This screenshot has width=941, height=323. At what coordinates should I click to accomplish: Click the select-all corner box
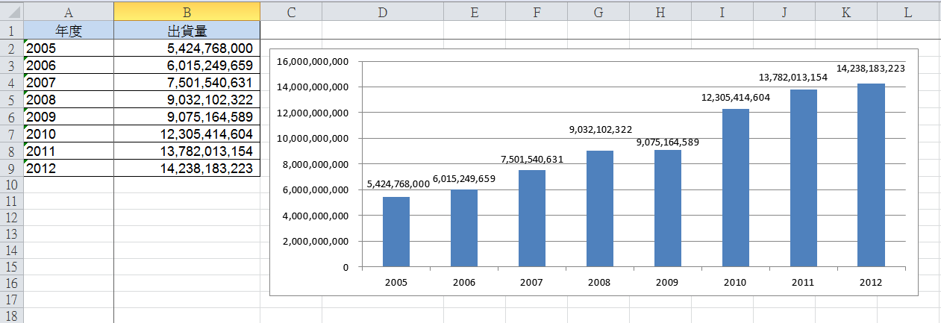coord(12,11)
